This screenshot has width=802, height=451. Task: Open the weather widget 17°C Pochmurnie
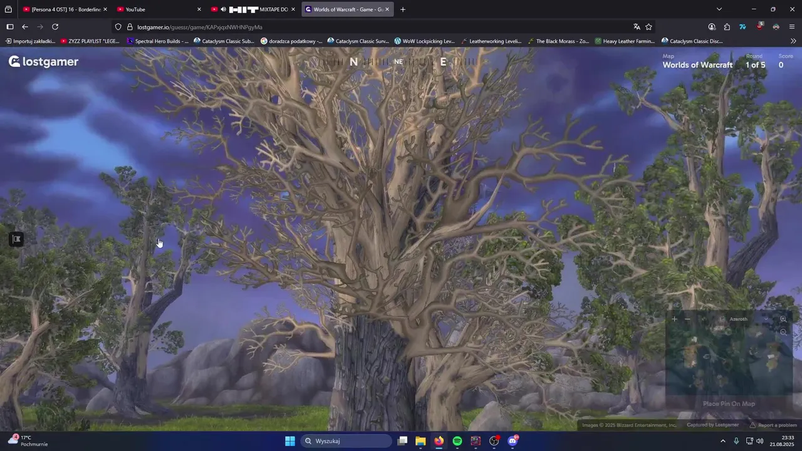point(28,441)
